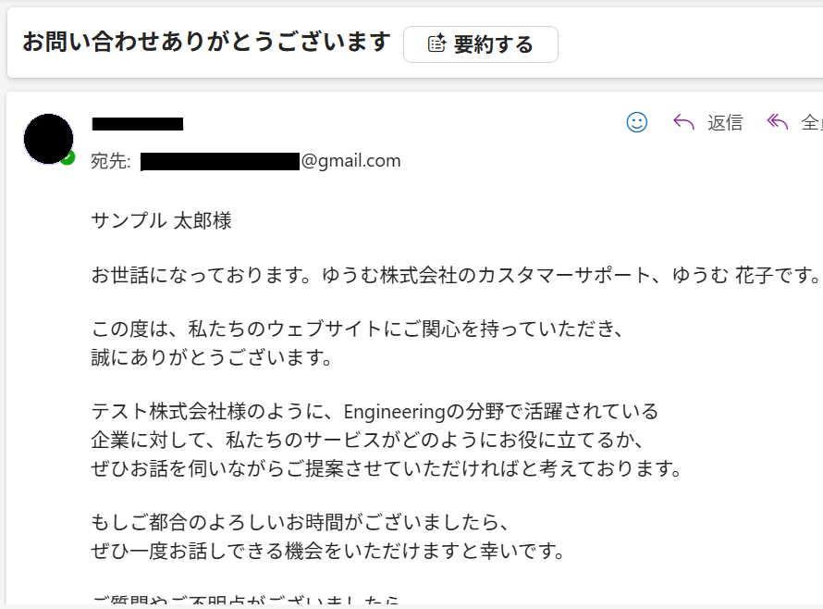Click the purple reply arrow icon

pyautogui.click(x=684, y=122)
